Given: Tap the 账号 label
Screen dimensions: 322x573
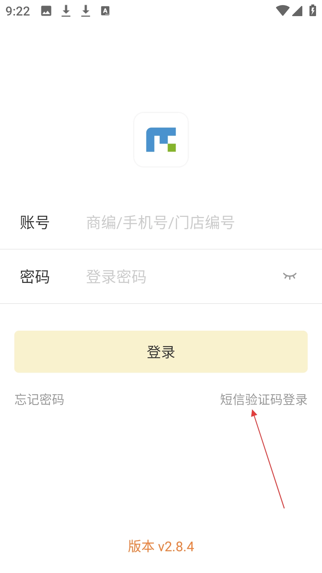Looking at the screenshot, I should click(x=35, y=223).
